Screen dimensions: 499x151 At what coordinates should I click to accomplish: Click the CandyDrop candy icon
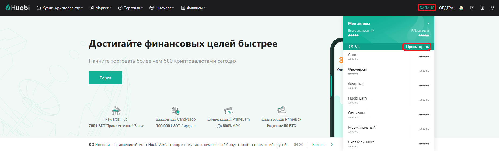tap(176, 111)
